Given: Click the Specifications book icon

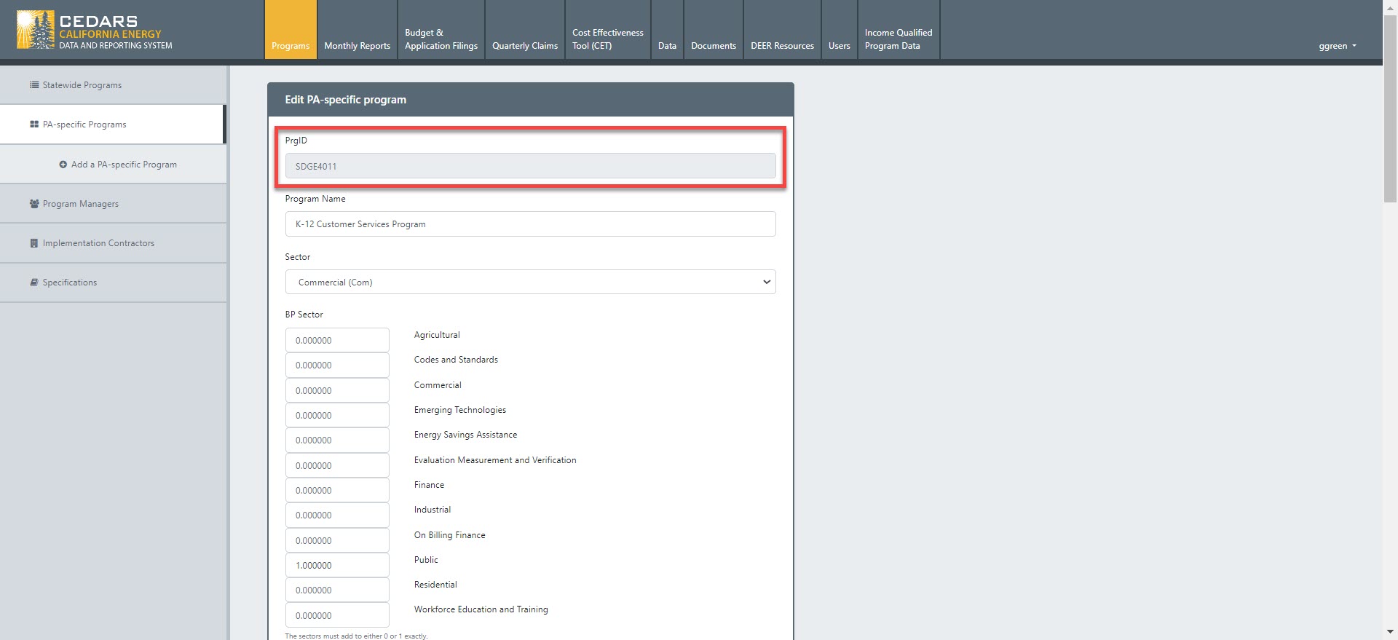Looking at the screenshot, I should click(x=34, y=283).
